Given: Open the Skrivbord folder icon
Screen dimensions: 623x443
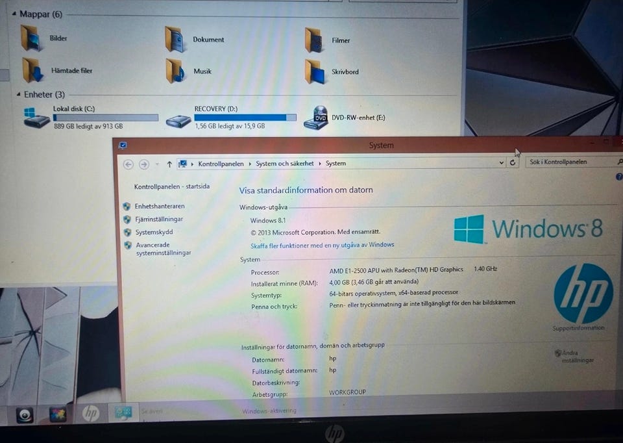Looking at the screenshot, I should pos(314,71).
